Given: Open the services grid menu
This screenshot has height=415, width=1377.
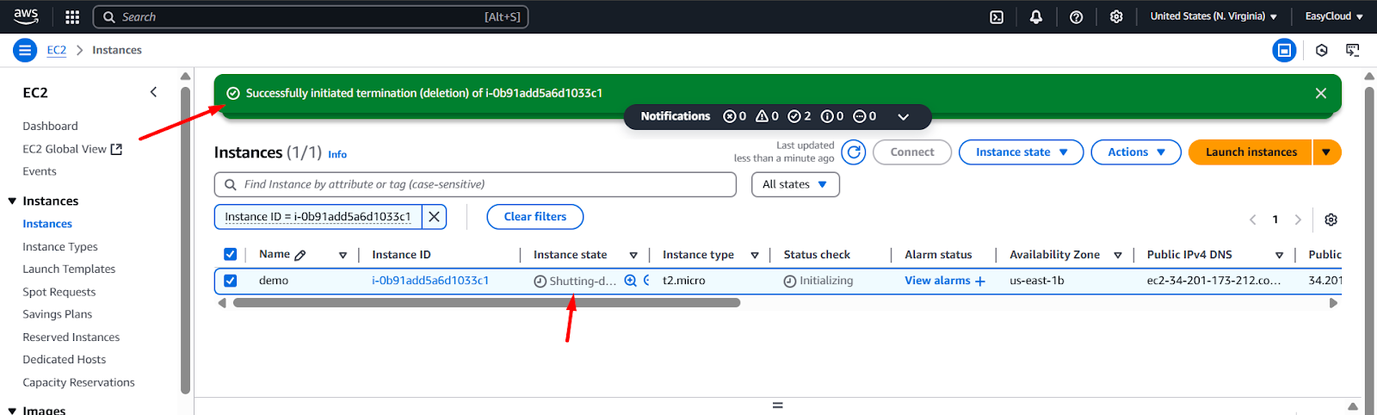Looking at the screenshot, I should [x=72, y=16].
